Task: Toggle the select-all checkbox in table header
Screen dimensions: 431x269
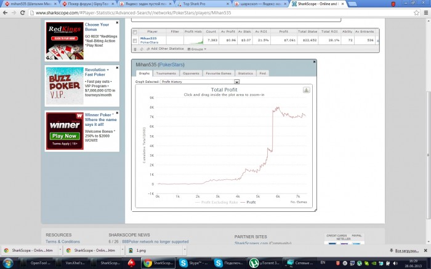Action: coord(135,33)
